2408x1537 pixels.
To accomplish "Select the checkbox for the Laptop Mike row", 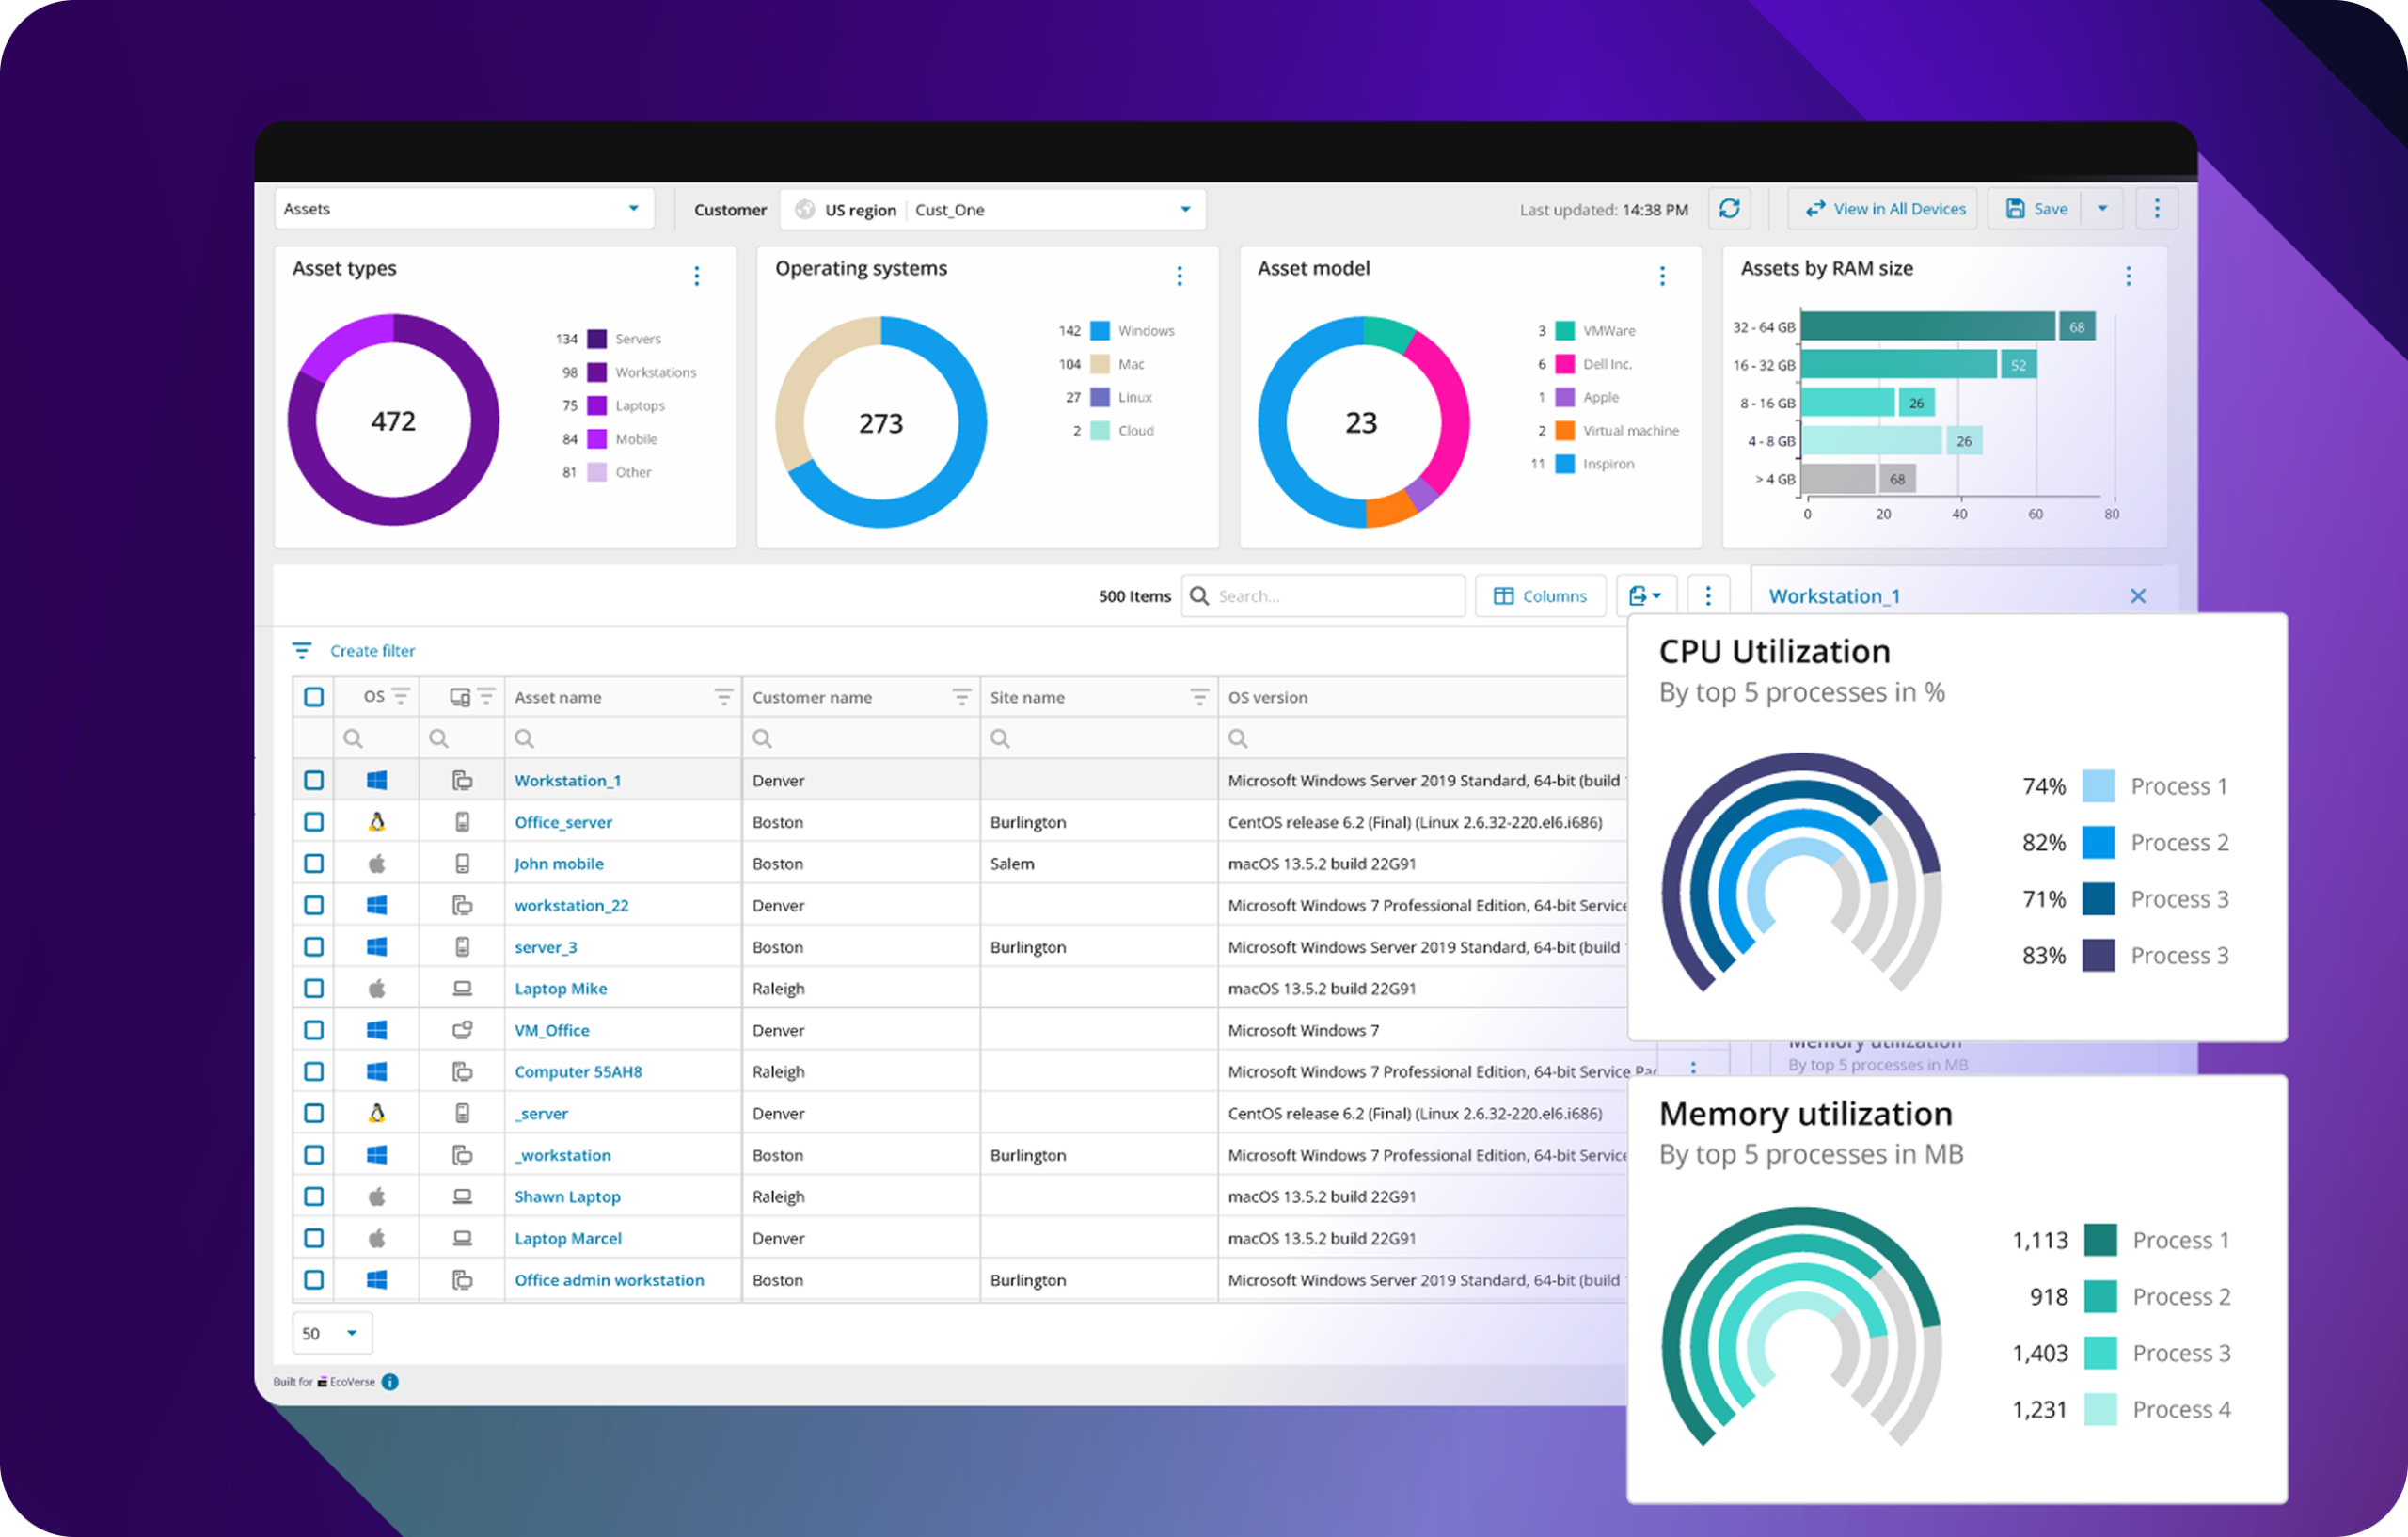I will [x=314, y=988].
